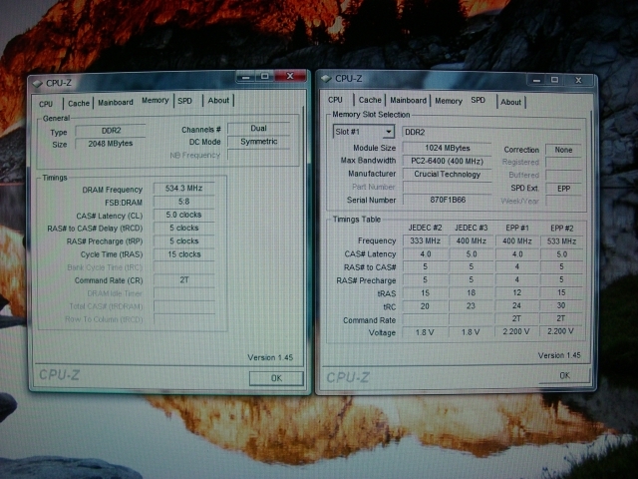Click FSB:DRAM value 5:8
This screenshot has height=479, width=638.
183,202
